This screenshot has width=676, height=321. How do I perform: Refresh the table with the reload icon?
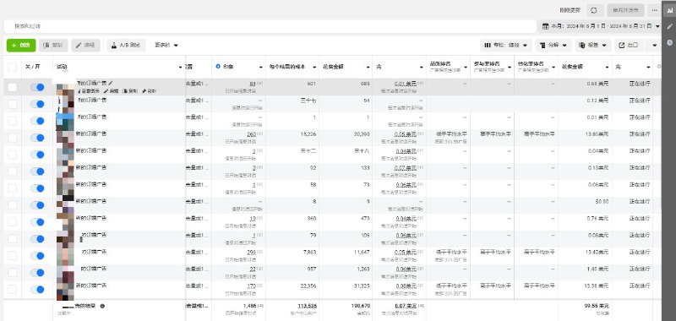click(595, 10)
